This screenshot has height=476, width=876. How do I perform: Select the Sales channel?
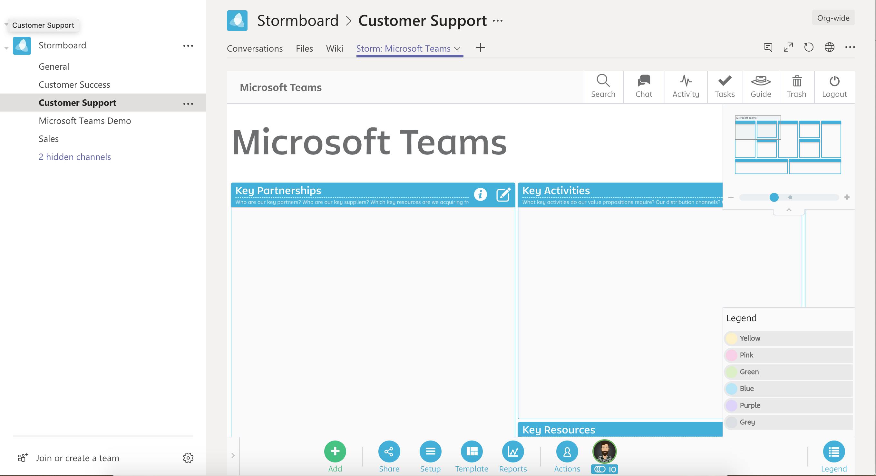[x=49, y=139]
